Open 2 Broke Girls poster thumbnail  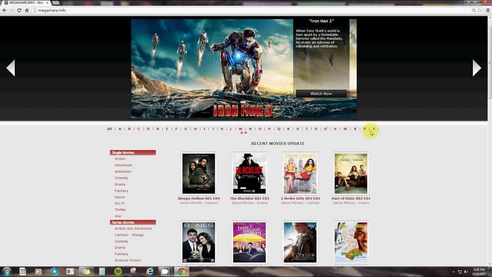(x=300, y=174)
